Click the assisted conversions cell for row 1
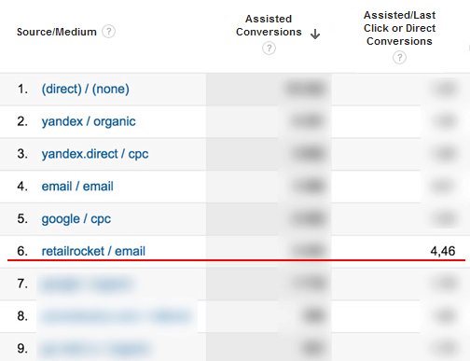 click(306, 89)
